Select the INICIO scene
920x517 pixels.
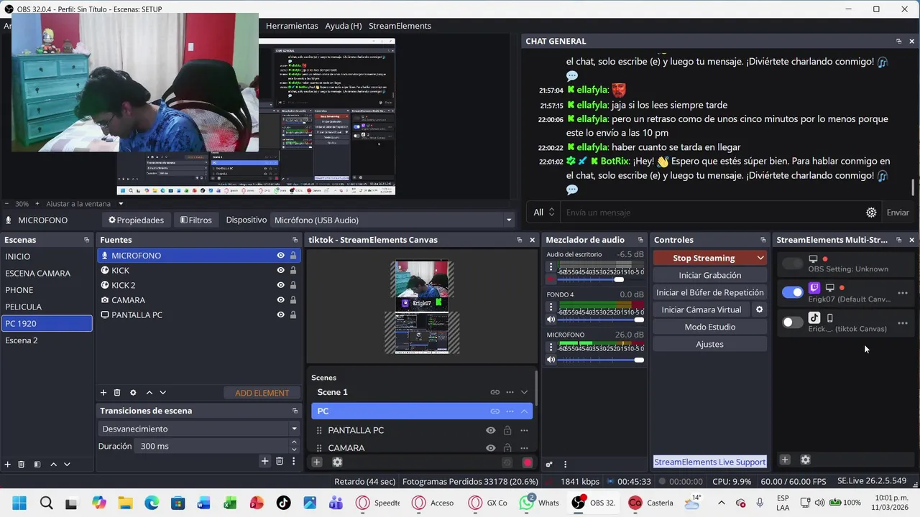coord(47,256)
